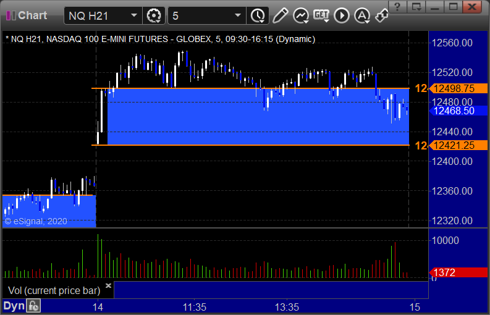490x315 pixels.
Task: Minimize the Chart window
Action: pos(434,6)
